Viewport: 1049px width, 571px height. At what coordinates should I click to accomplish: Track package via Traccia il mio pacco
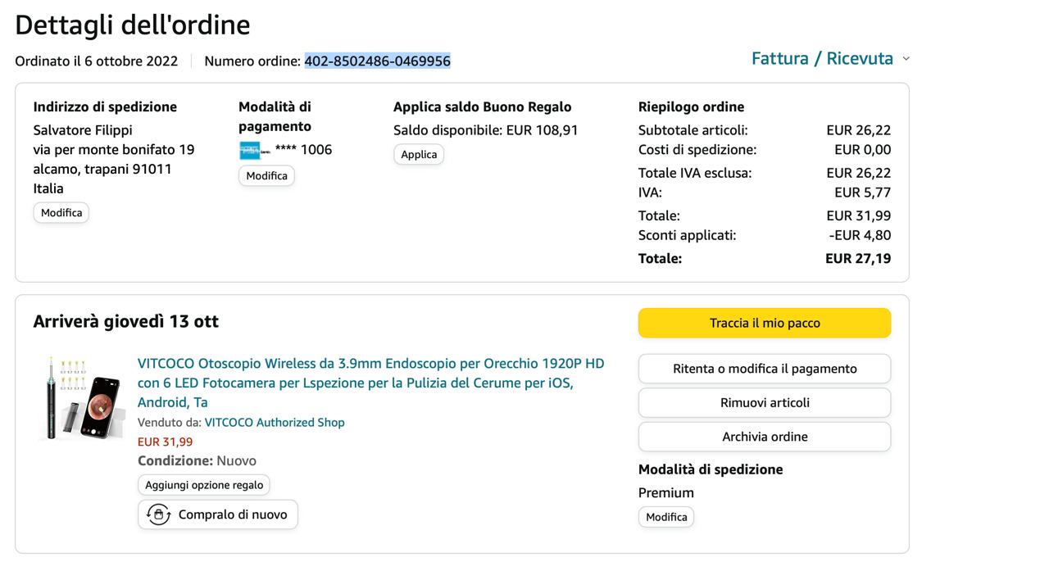(x=765, y=323)
